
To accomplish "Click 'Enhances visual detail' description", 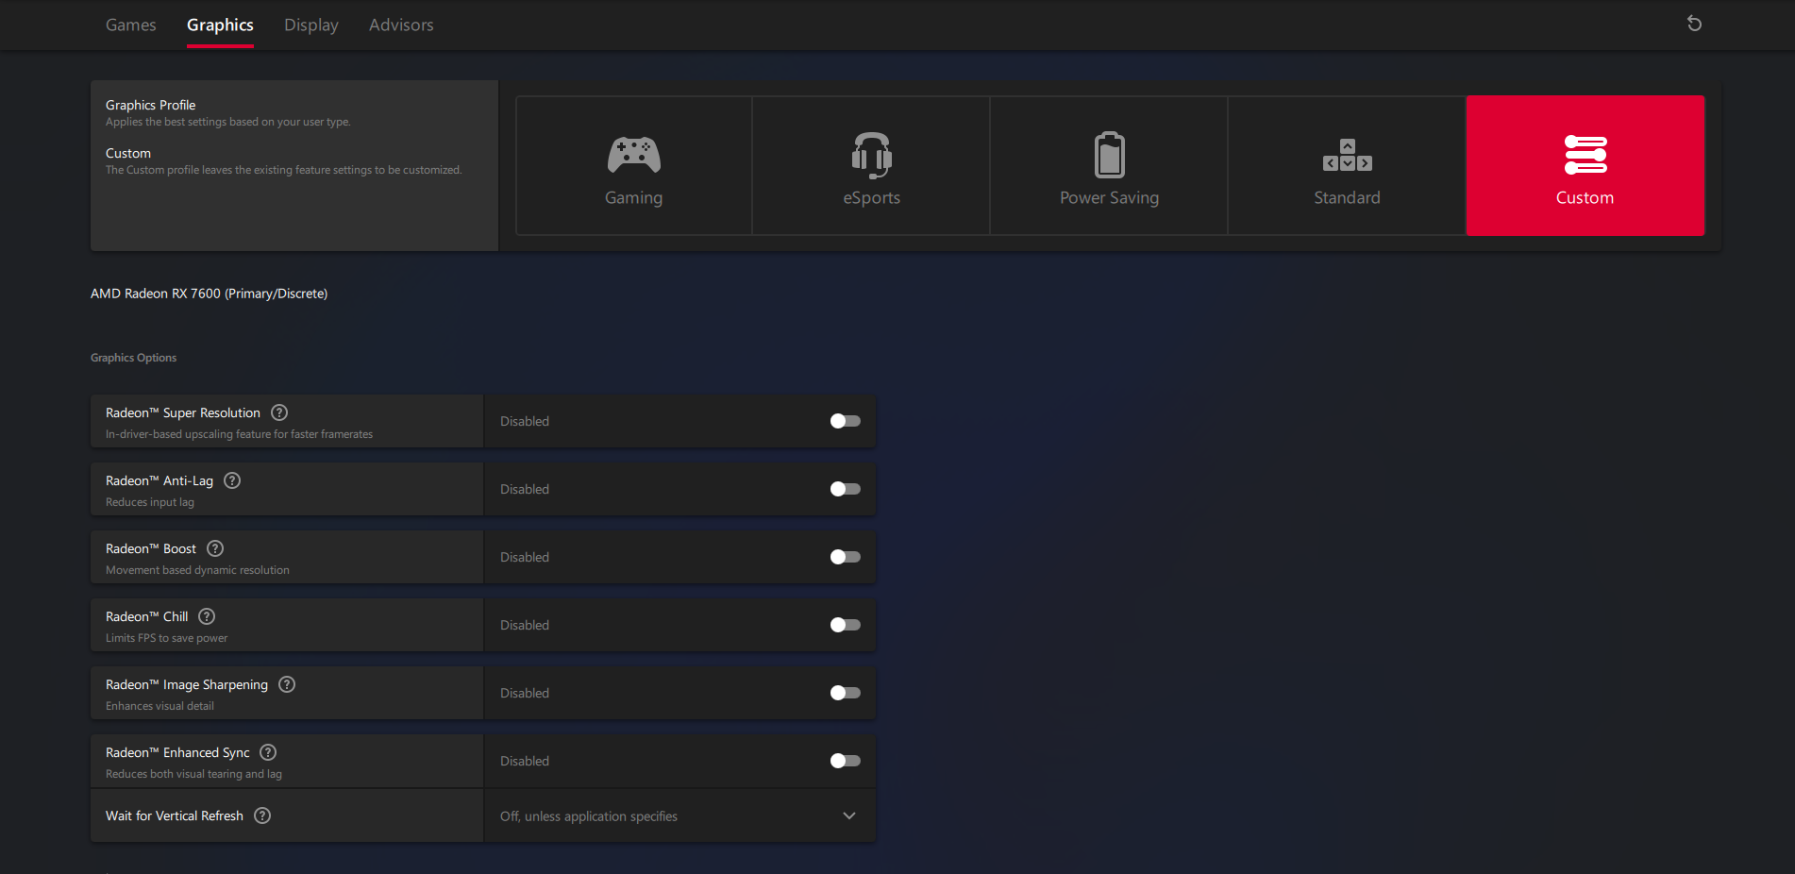I will tap(159, 706).
